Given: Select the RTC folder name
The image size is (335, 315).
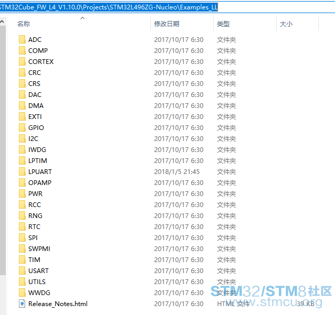Looking at the screenshot, I should tap(35, 226).
